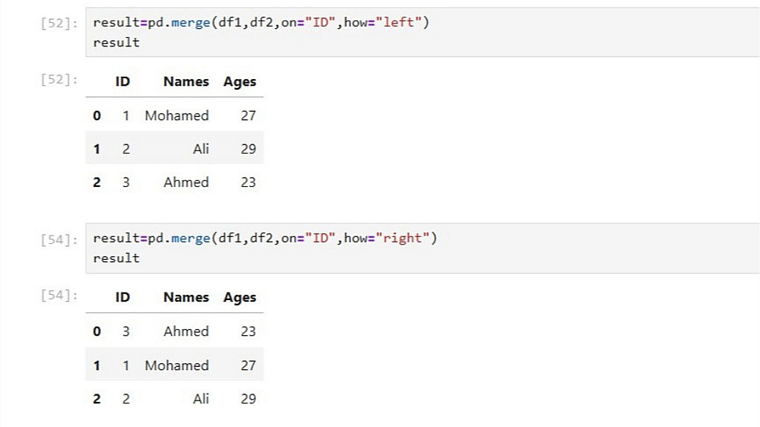Click the Names header in the second output table
760x427 pixels.
185,298
